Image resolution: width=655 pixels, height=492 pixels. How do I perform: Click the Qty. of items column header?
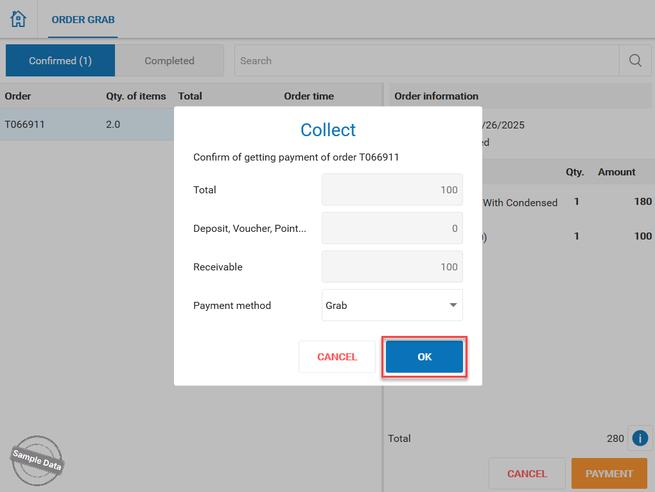pos(135,96)
